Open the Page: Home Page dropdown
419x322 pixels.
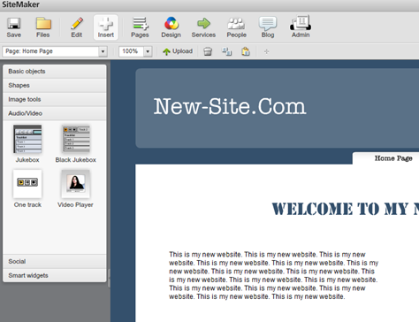click(x=55, y=51)
